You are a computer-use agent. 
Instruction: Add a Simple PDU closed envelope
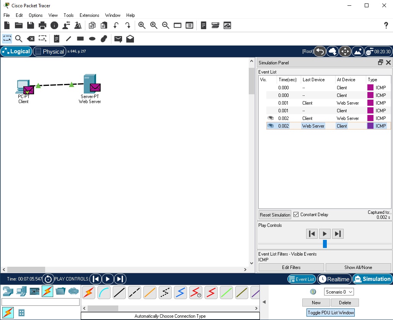pyautogui.click(x=118, y=39)
